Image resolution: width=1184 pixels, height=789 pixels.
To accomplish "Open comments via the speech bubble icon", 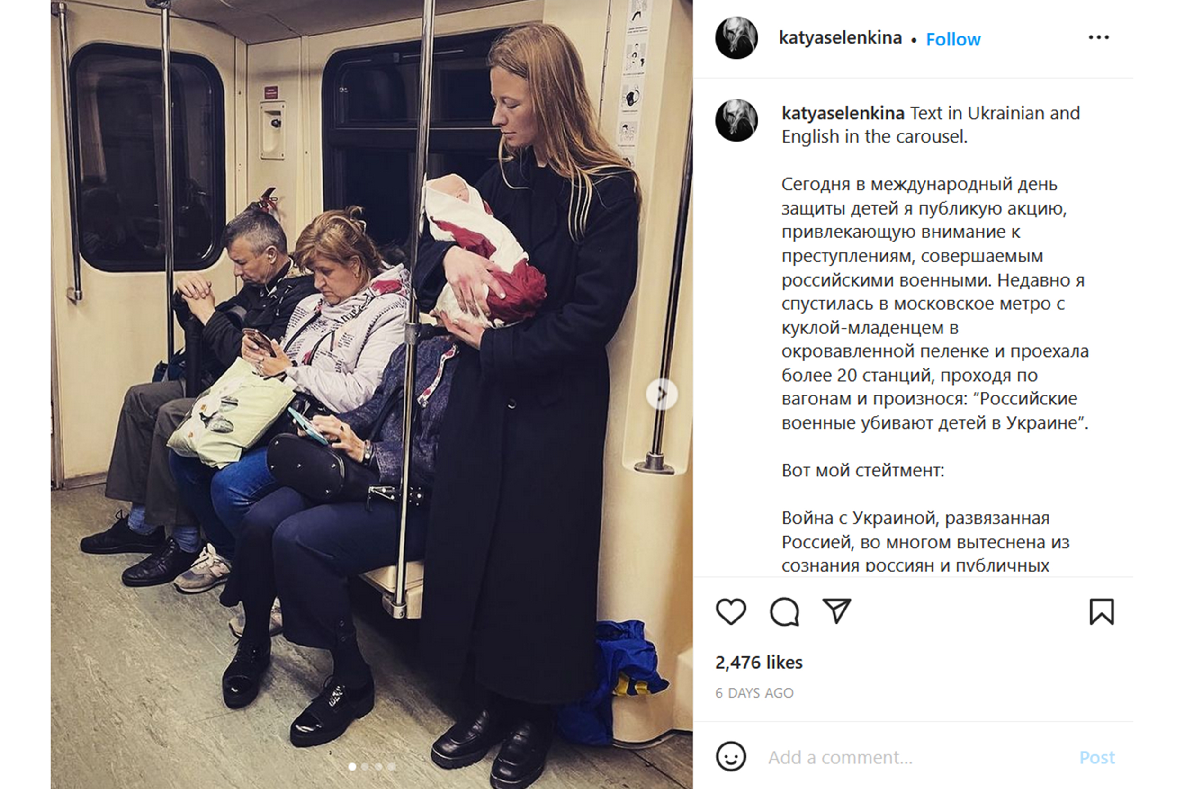I will click(x=784, y=611).
